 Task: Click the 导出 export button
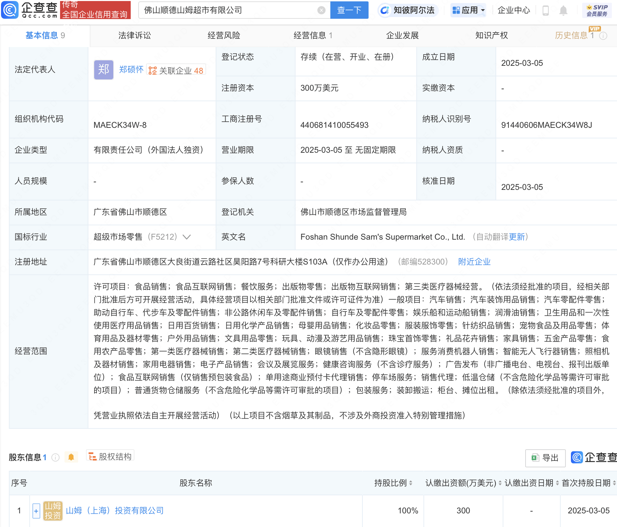click(x=545, y=458)
